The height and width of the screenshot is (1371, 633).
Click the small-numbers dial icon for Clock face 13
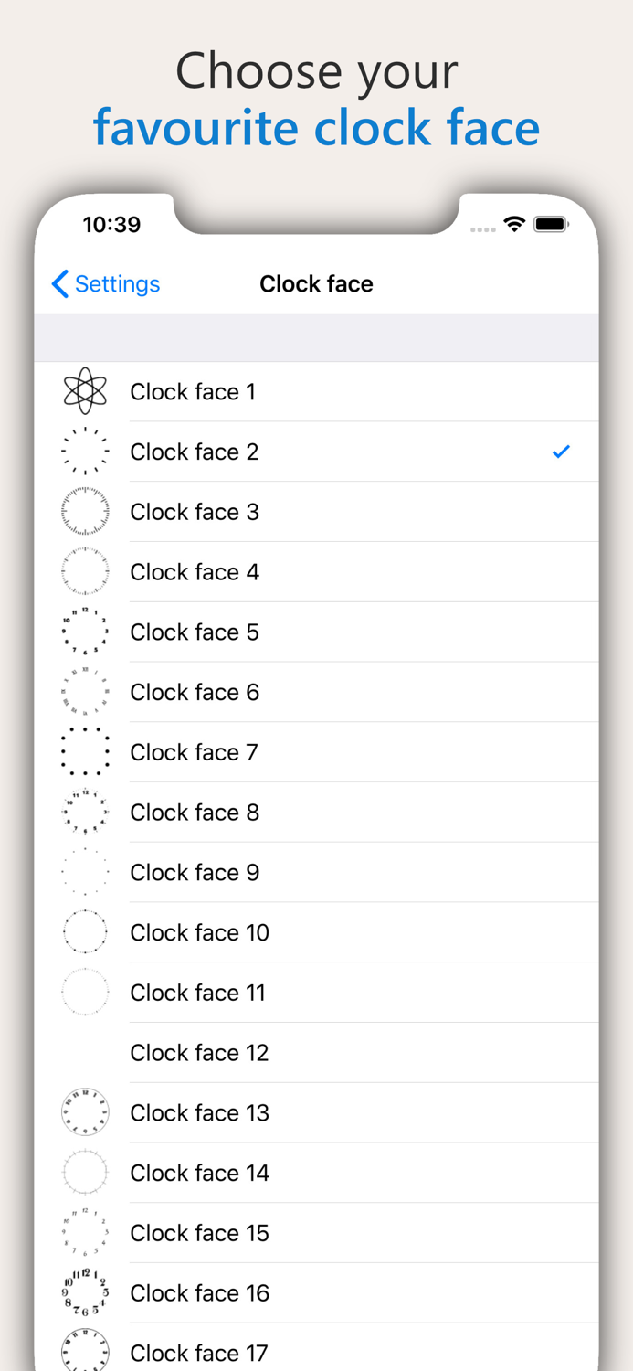tap(85, 1111)
